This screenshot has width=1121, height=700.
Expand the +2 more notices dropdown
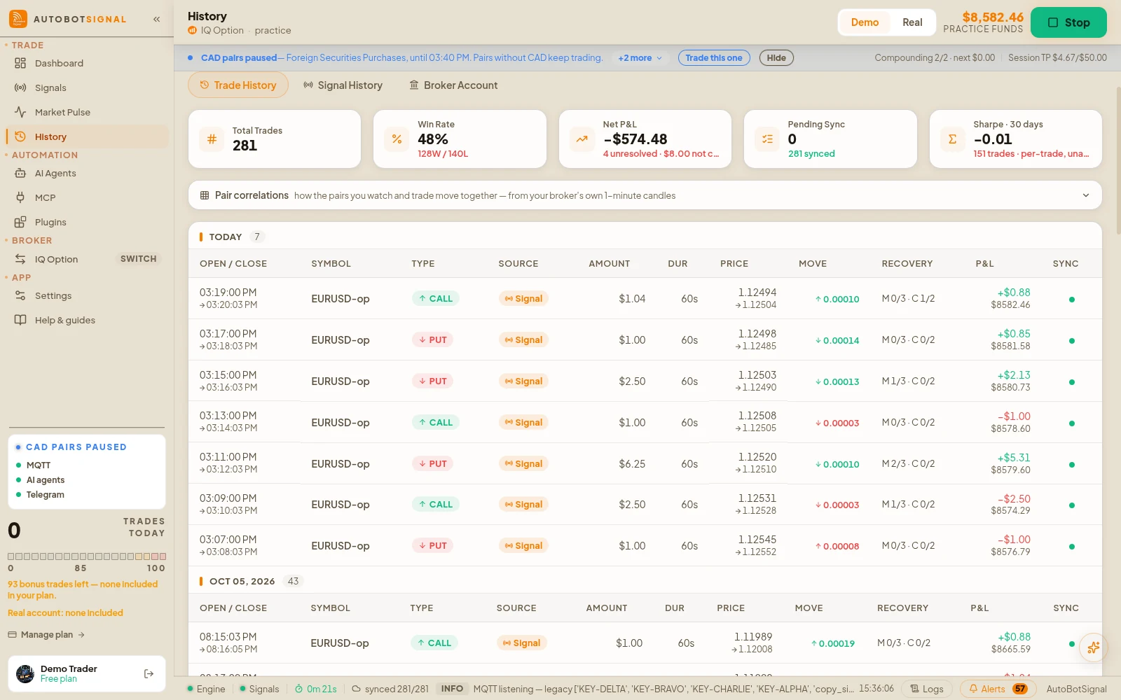(640, 58)
